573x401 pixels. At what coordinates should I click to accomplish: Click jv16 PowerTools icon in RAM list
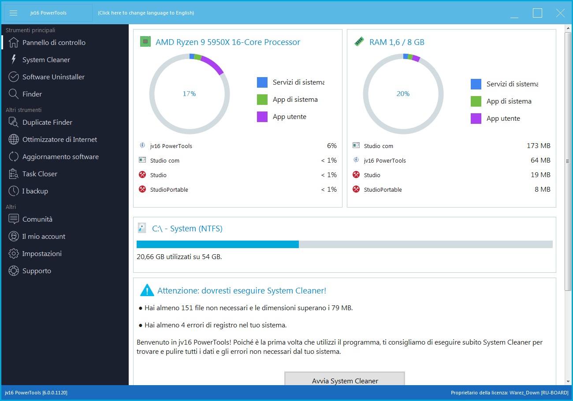coord(356,160)
